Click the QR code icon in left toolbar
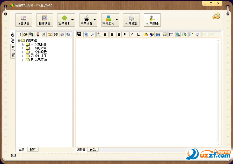Image resolution: width=233 pixels, height=164 pixels. point(56,34)
